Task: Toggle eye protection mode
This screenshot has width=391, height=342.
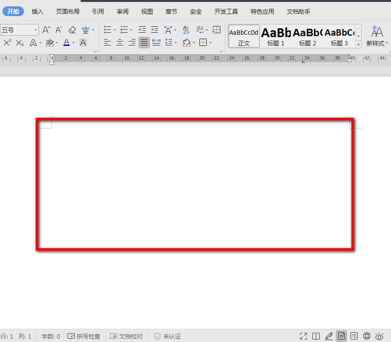Action: click(379, 336)
